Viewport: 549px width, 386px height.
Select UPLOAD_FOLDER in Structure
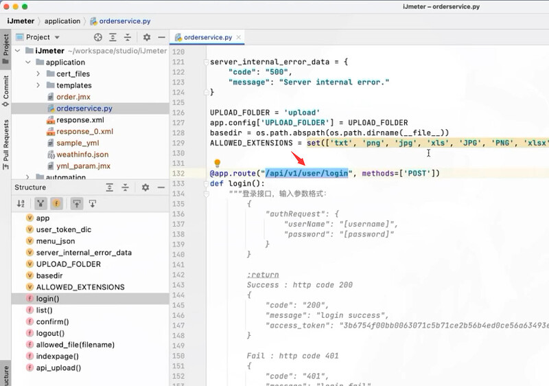click(x=68, y=264)
